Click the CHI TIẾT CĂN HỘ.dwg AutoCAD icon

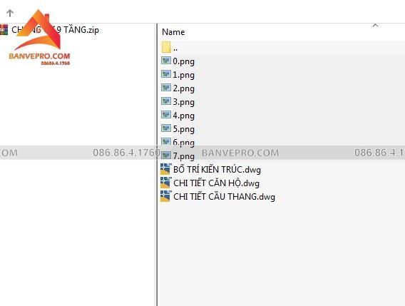pos(165,183)
